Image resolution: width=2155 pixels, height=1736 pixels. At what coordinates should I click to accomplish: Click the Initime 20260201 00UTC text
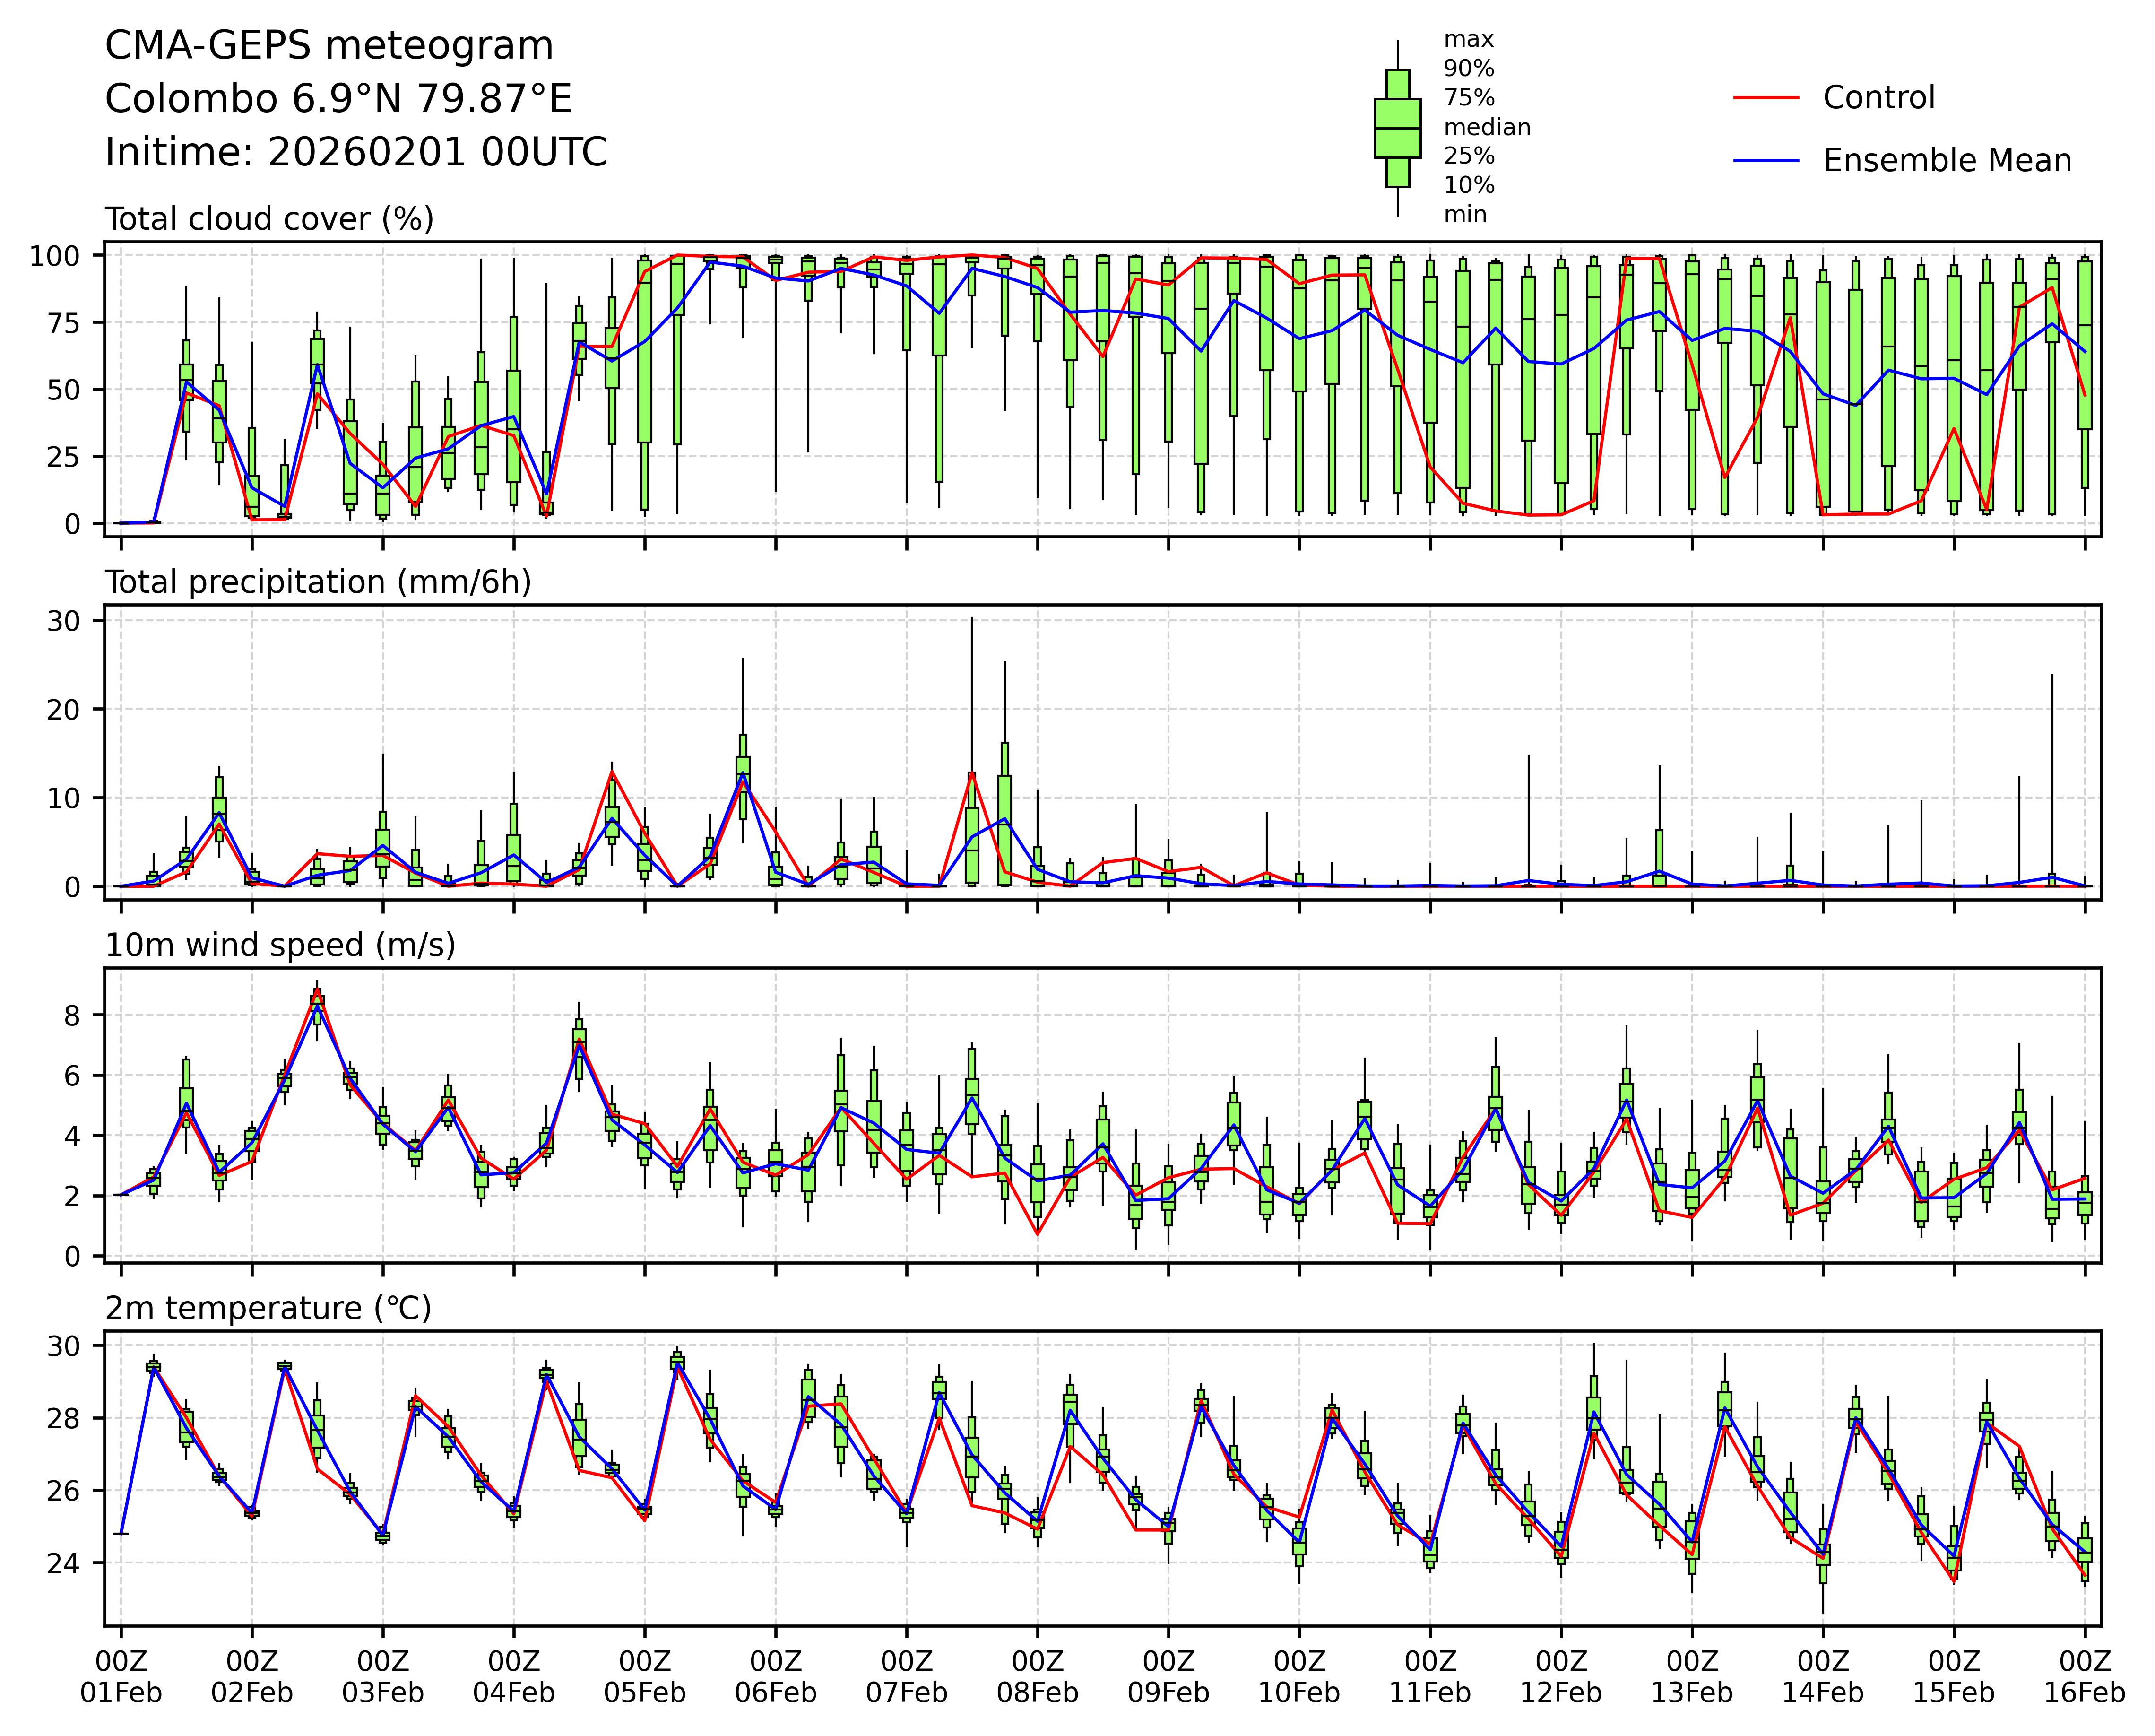(356, 153)
